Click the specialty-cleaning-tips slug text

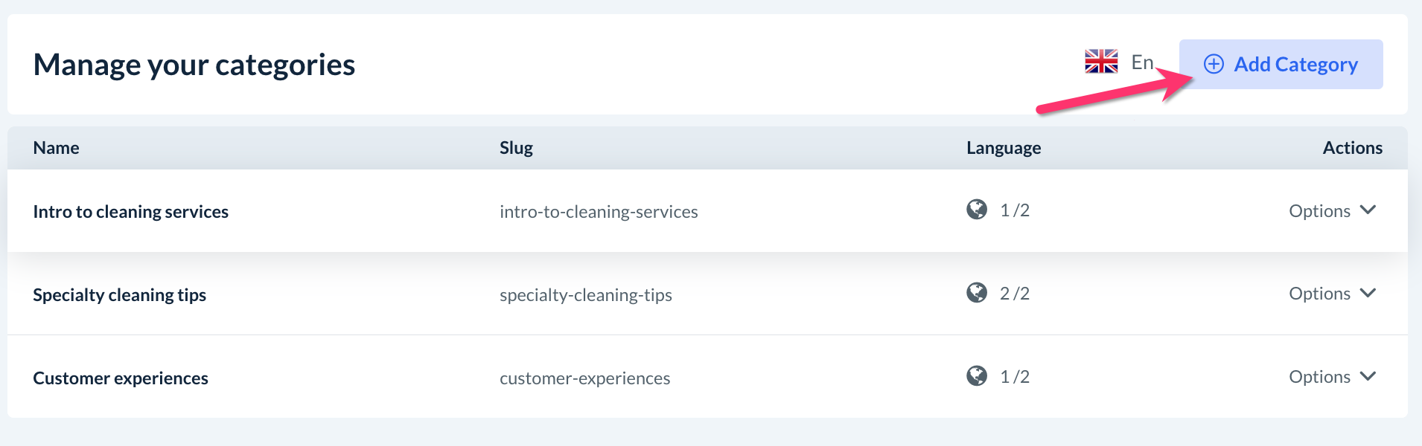point(586,295)
